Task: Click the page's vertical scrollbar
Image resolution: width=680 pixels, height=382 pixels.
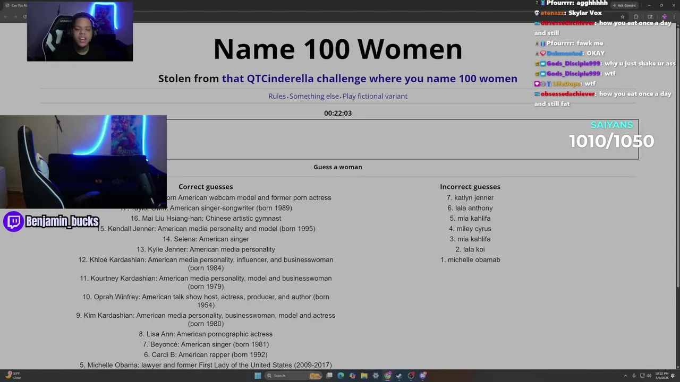Action: click(x=677, y=159)
